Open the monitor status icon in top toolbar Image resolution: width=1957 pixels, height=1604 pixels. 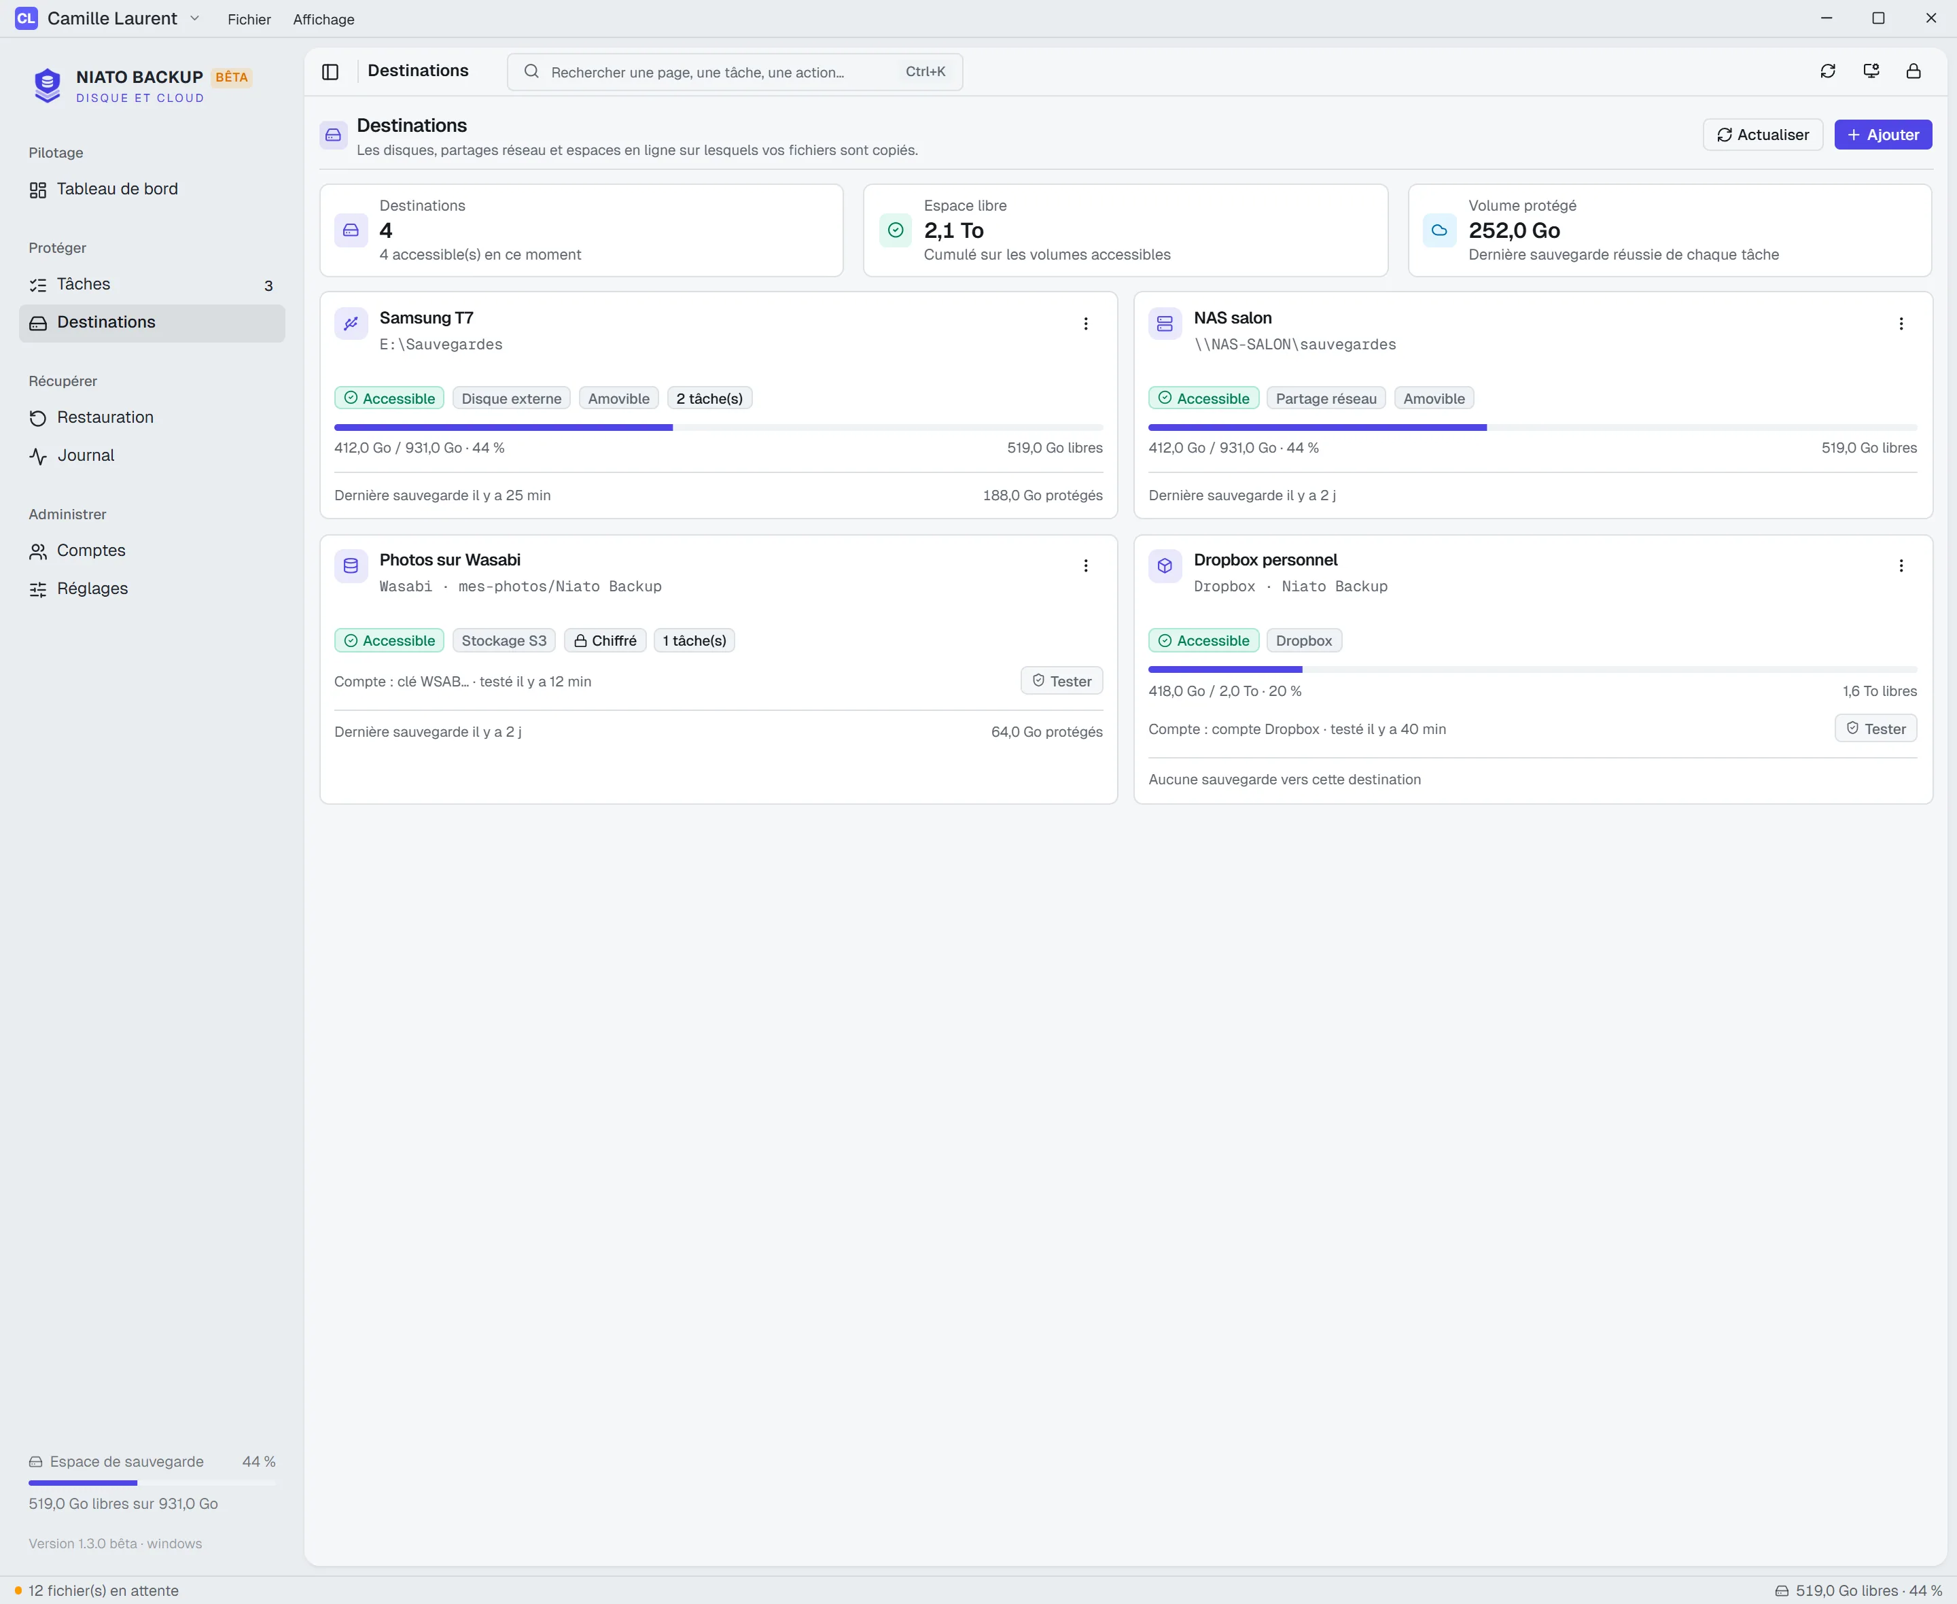pos(1871,71)
